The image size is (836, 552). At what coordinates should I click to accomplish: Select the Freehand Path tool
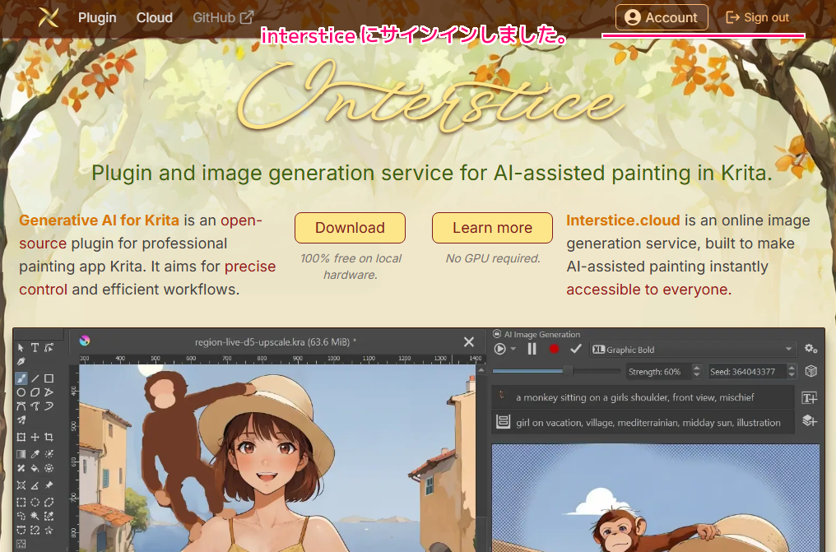pyautogui.click(x=35, y=406)
